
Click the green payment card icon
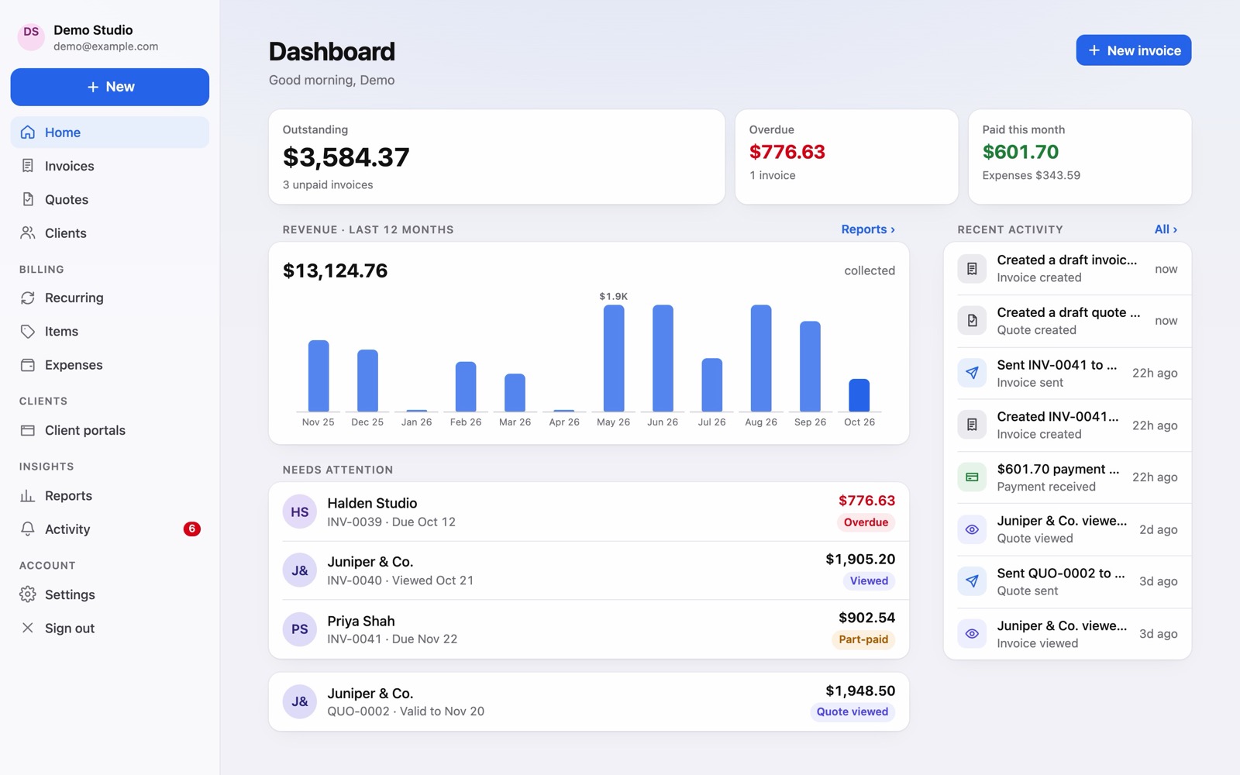pos(972,477)
